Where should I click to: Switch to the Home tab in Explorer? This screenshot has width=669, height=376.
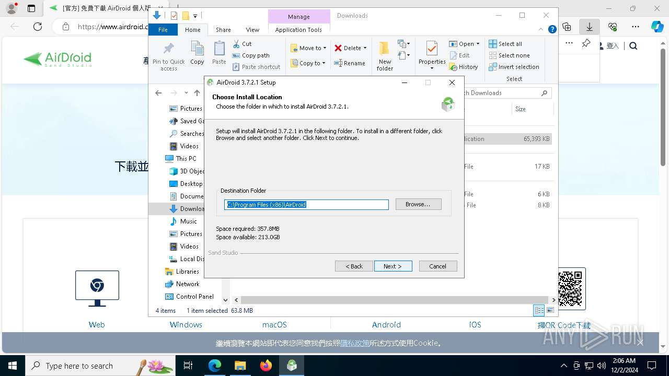click(x=193, y=30)
